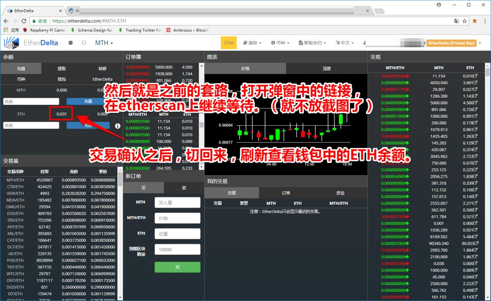This screenshot has width=491, height=301.
Task: Bookmark this page with the star icon
Action: tap(465, 21)
